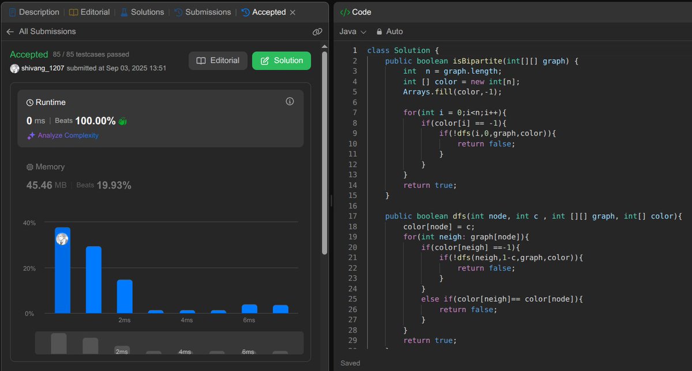Click the 19.93% memory beats value
Image resolution: width=692 pixels, height=371 pixels.
click(x=114, y=185)
